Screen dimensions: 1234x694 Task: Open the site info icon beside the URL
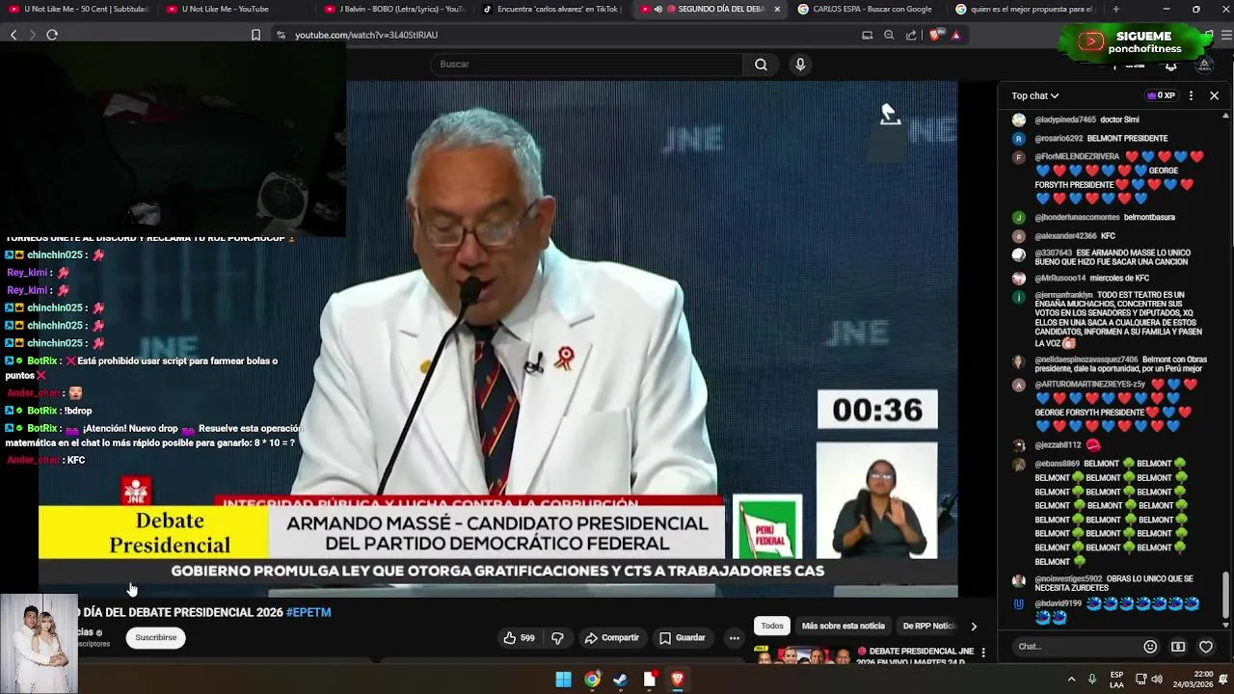[x=281, y=35]
